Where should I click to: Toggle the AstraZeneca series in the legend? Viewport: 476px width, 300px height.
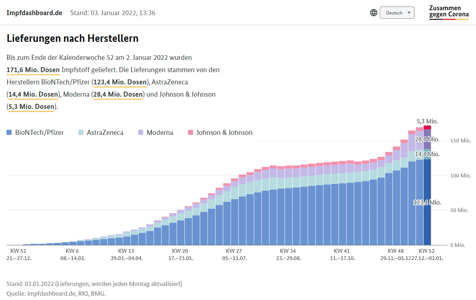(104, 132)
